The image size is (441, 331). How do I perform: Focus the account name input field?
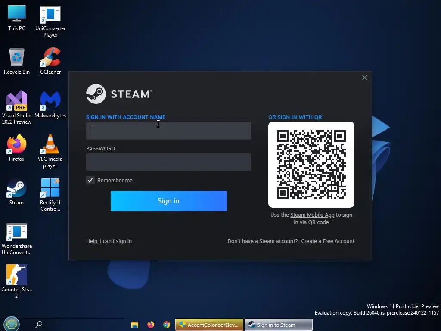(168, 131)
